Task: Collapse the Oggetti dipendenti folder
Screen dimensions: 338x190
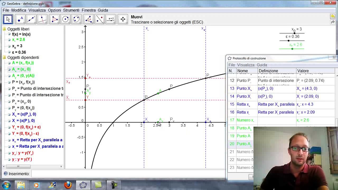Action: point(4,58)
